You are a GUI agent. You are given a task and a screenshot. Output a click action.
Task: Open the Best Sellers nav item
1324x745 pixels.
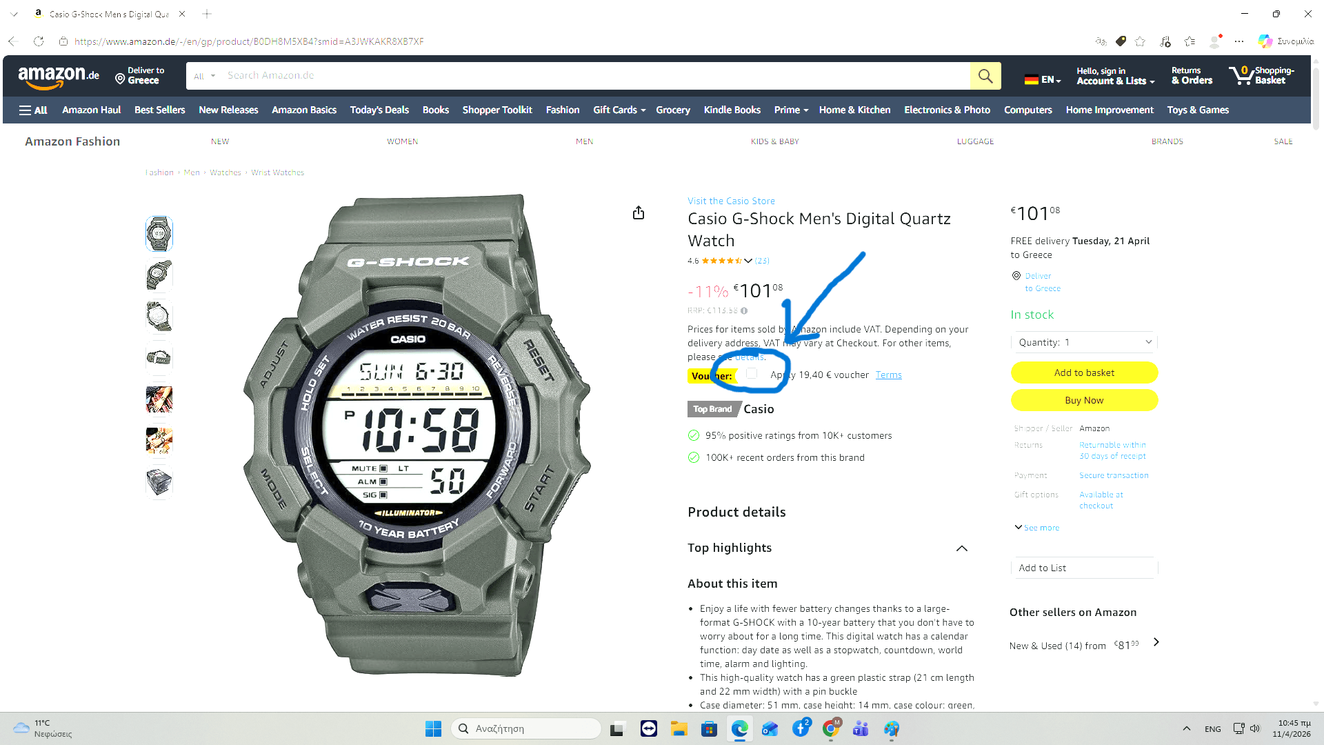(x=159, y=110)
